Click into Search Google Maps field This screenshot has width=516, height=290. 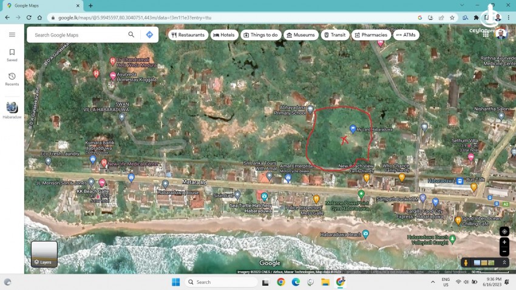pyautogui.click(x=79, y=35)
